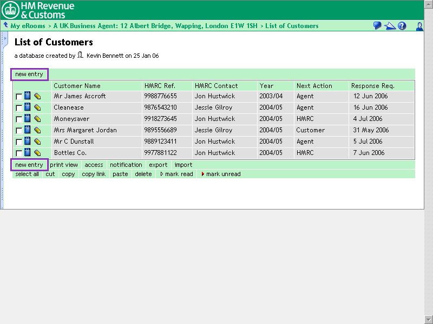Open the comments speech bubble icon
This screenshot has width=433, height=324.
[x=377, y=26]
